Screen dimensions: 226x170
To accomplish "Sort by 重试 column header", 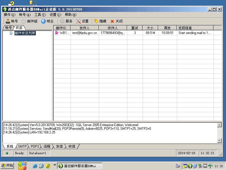I will [135, 28].
